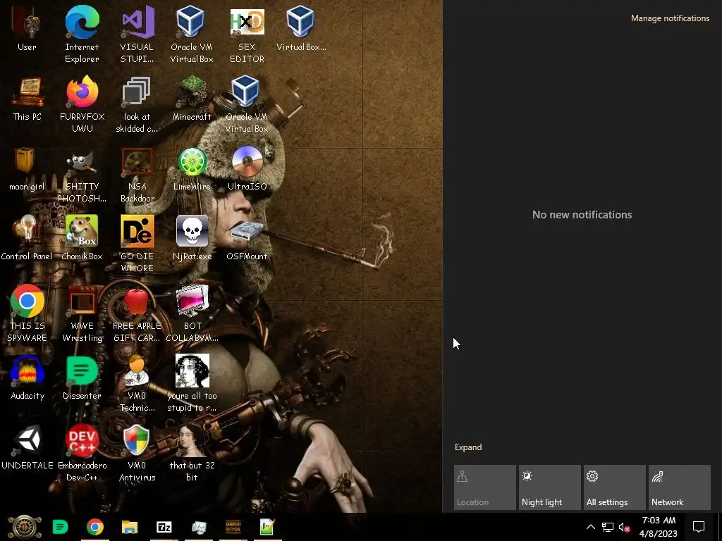This screenshot has height=541, width=722.
Task: Open the network tray icon
Action: click(x=607, y=527)
